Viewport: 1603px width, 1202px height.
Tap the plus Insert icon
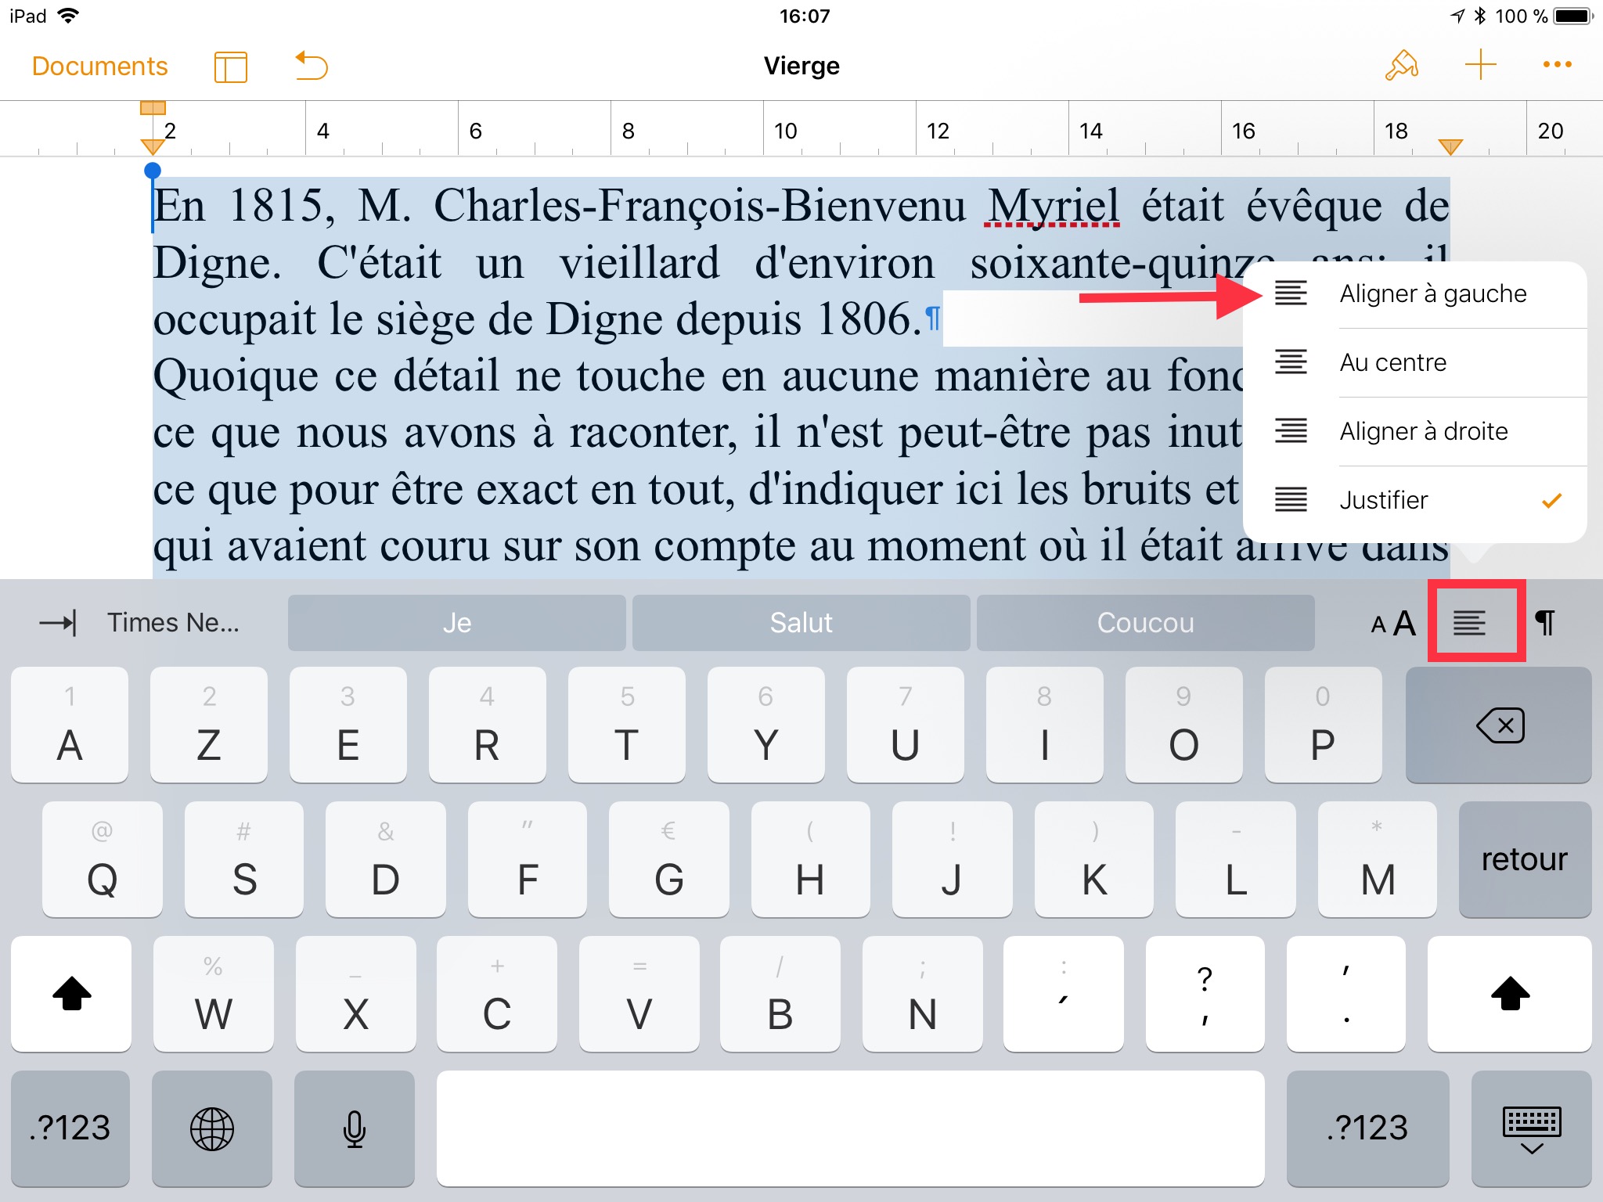click(x=1480, y=66)
